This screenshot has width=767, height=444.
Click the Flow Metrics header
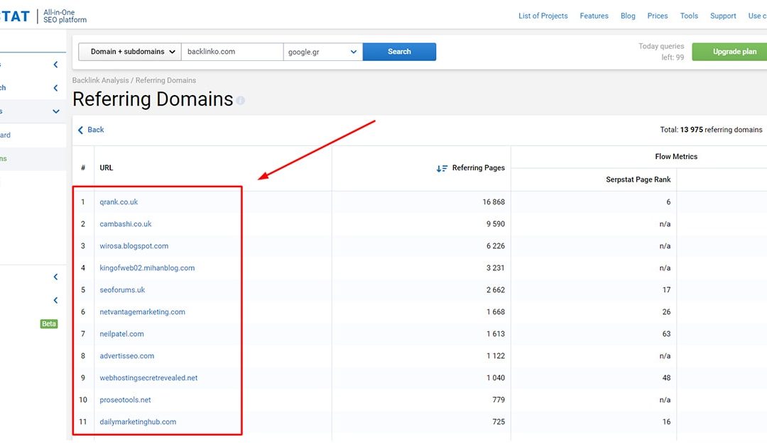676,157
